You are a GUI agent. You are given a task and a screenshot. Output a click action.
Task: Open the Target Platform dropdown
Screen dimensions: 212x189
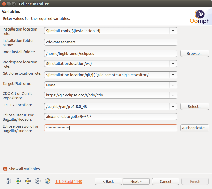(173, 85)
